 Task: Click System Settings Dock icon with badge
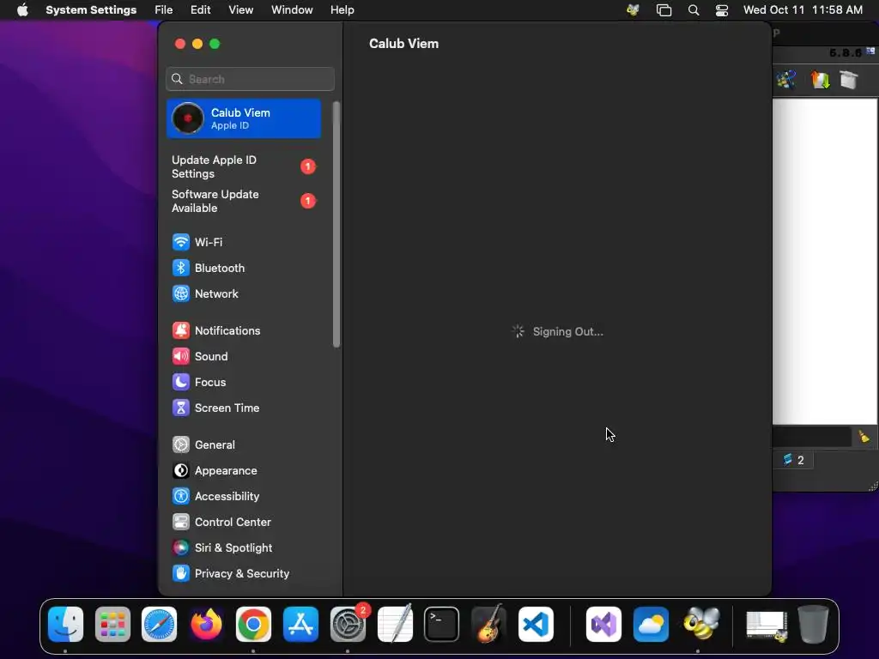349,625
